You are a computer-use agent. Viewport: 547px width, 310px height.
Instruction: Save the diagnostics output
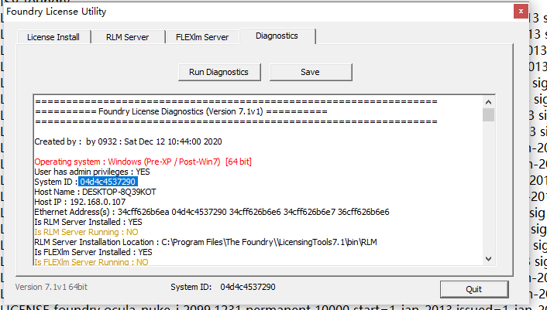[x=311, y=72]
